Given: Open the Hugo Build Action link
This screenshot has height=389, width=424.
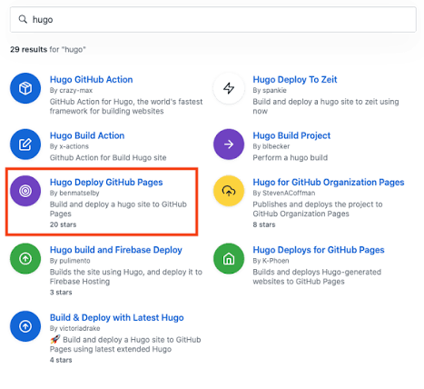Looking at the screenshot, I should (x=87, y=135).
